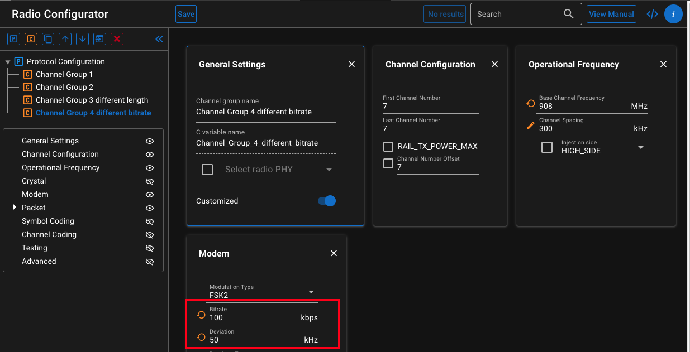The width and height of the screenshot is (690, 352).
Task: Click the add channel group (C) toolbar icon
Action: tap(31, 39)
